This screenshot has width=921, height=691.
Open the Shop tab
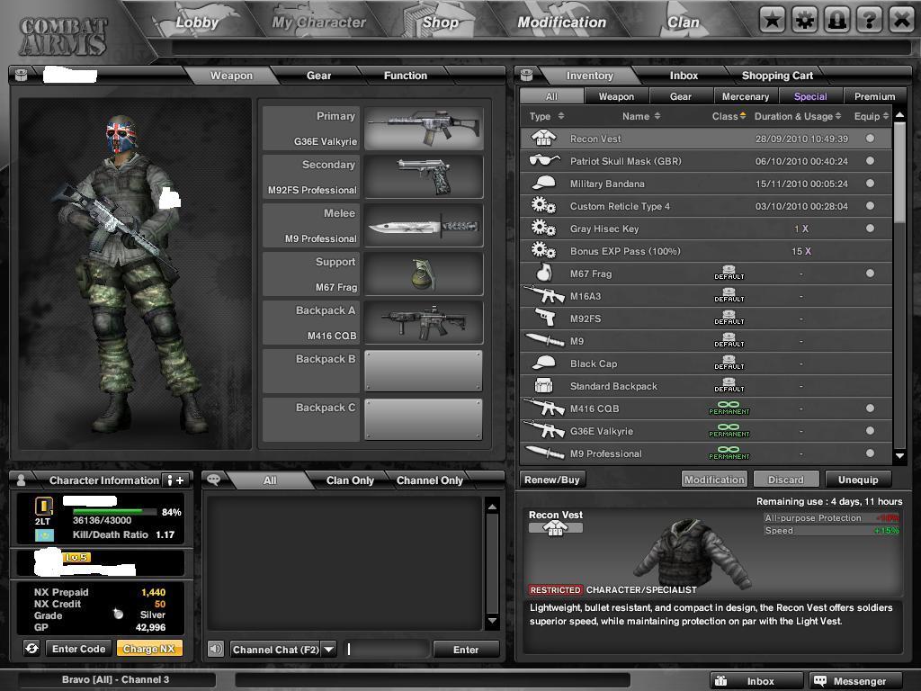pyautogui.click(x=441, y=22)
